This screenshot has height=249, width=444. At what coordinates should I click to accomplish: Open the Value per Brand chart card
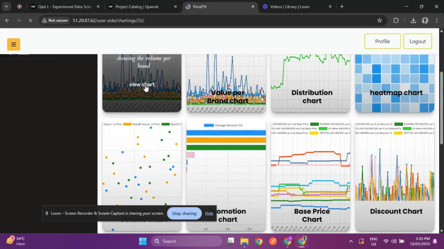226,83
